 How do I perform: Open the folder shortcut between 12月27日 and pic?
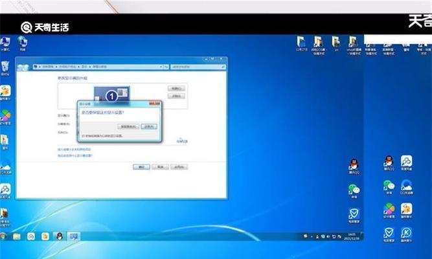tap(318, 45)
